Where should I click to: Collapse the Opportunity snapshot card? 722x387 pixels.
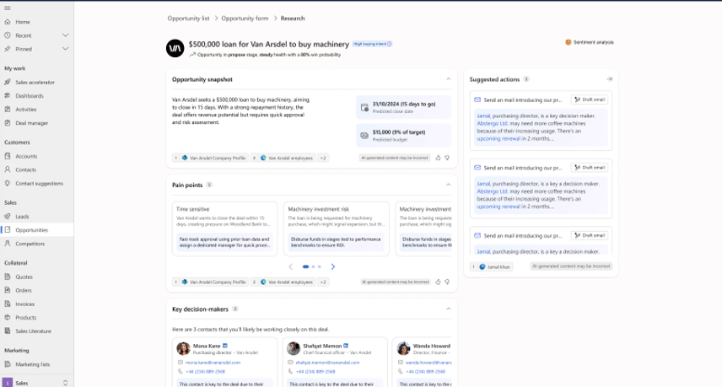448,79
